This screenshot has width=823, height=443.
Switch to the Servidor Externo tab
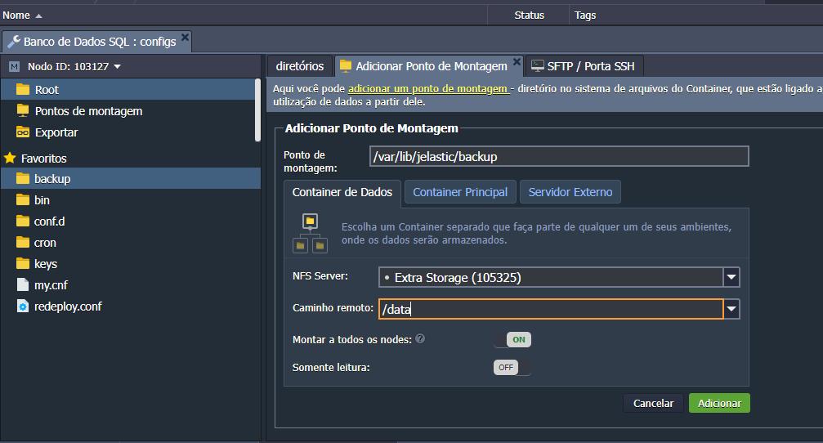pyautogui.click(x=570, y=192)
